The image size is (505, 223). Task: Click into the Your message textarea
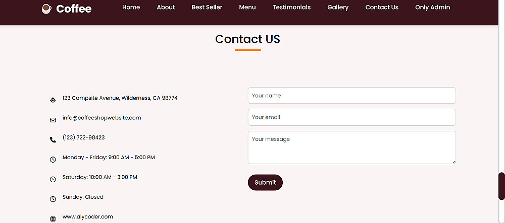351,147
